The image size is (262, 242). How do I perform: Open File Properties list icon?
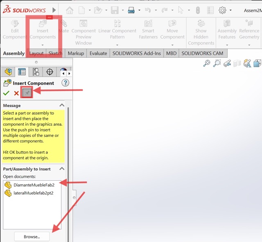tap(210, 10)
